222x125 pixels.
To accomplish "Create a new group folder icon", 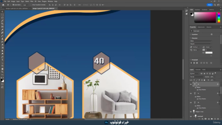I will 212,119.
